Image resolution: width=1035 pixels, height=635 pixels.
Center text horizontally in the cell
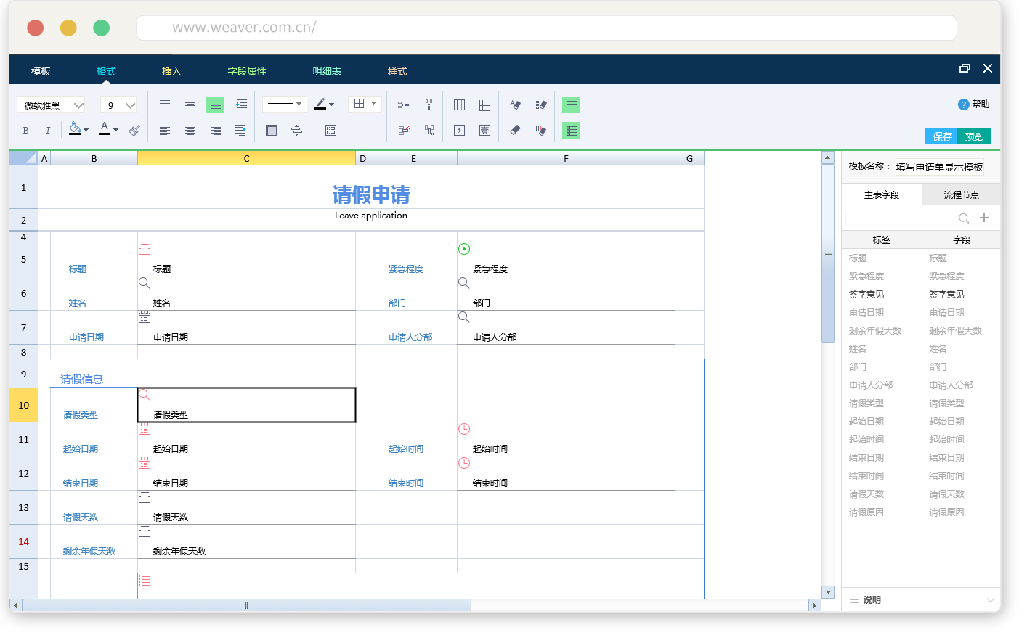click(190, 131)
